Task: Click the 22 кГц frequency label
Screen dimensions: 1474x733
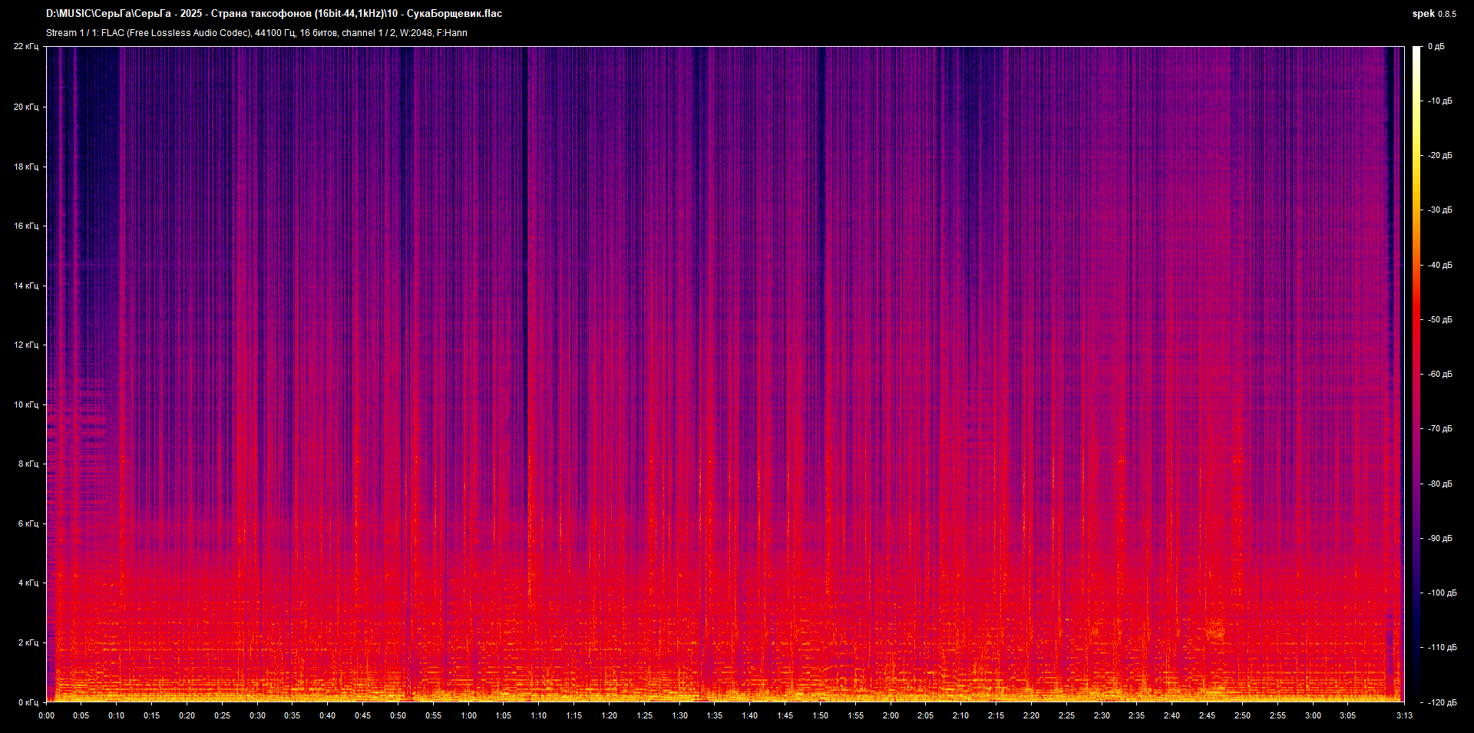Action: tap(25, 47)
